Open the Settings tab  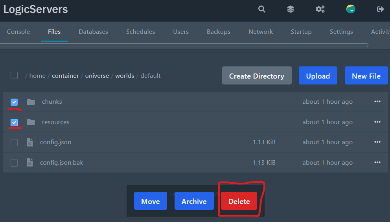click(x=341, y=31)
